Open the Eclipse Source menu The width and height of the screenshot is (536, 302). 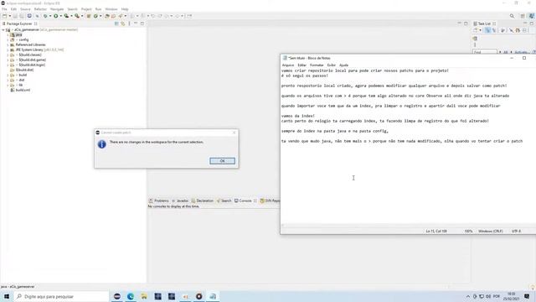[25, 9]
